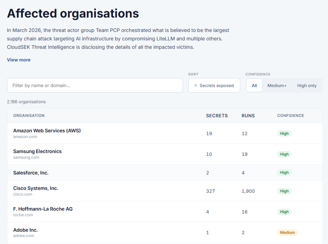Click the High badge for Hoffmann-La Roche
328x244 pixels.
(284, 212)
